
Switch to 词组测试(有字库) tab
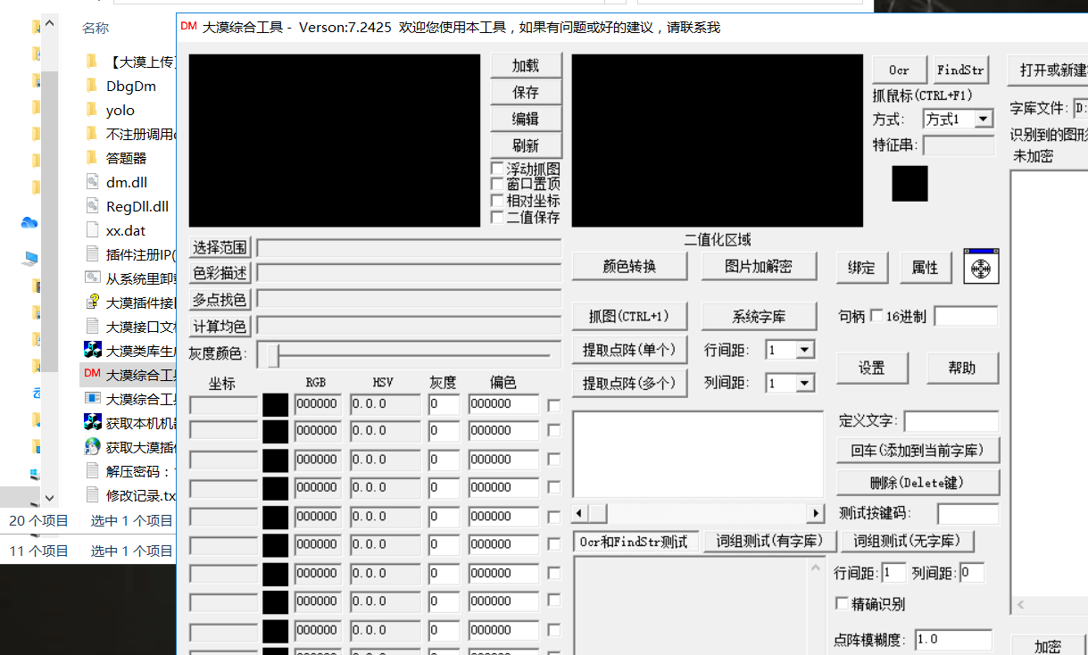tap(769, 541)
